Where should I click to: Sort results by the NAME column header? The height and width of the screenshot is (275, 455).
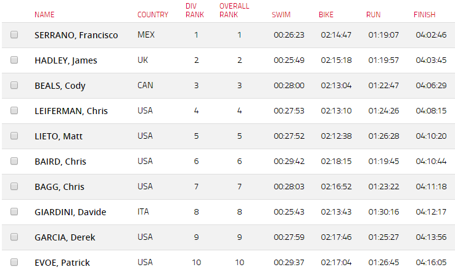coord(44,15)
